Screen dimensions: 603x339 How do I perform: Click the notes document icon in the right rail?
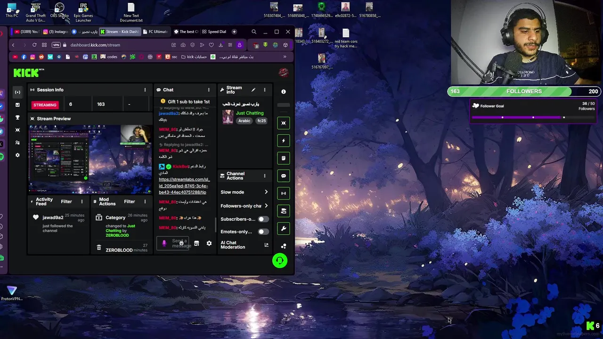pos(284,158)
